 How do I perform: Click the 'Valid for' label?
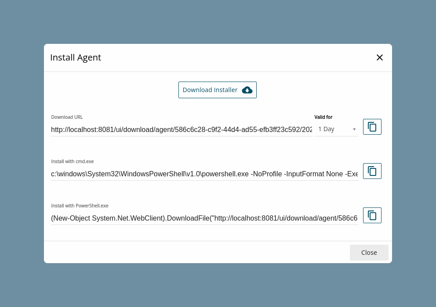pyautogui.click(x=323, y=117)
